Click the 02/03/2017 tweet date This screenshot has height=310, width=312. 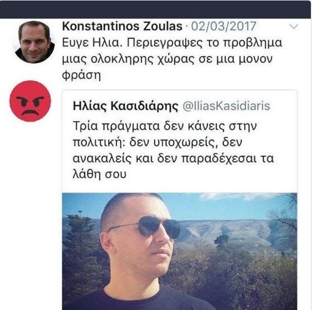pyautogui.click(x=223, y=26)
